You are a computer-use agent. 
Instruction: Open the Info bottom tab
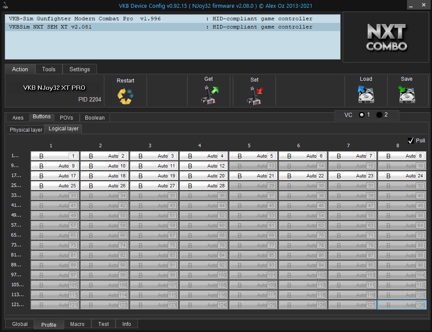[127, 324]
